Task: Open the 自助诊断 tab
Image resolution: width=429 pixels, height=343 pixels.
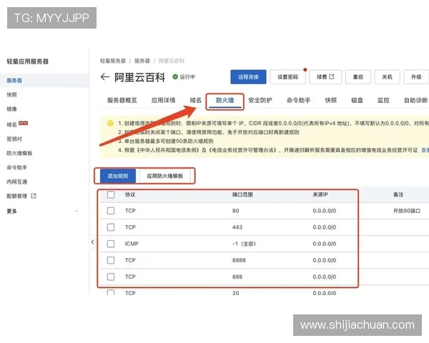Action: pos(416,100)
